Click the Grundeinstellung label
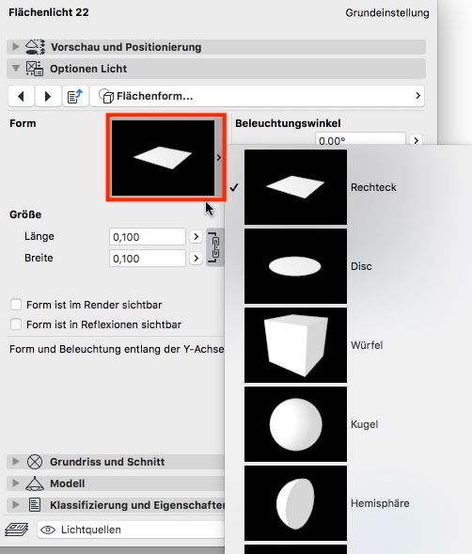The image size is (472, 554). 387,13
